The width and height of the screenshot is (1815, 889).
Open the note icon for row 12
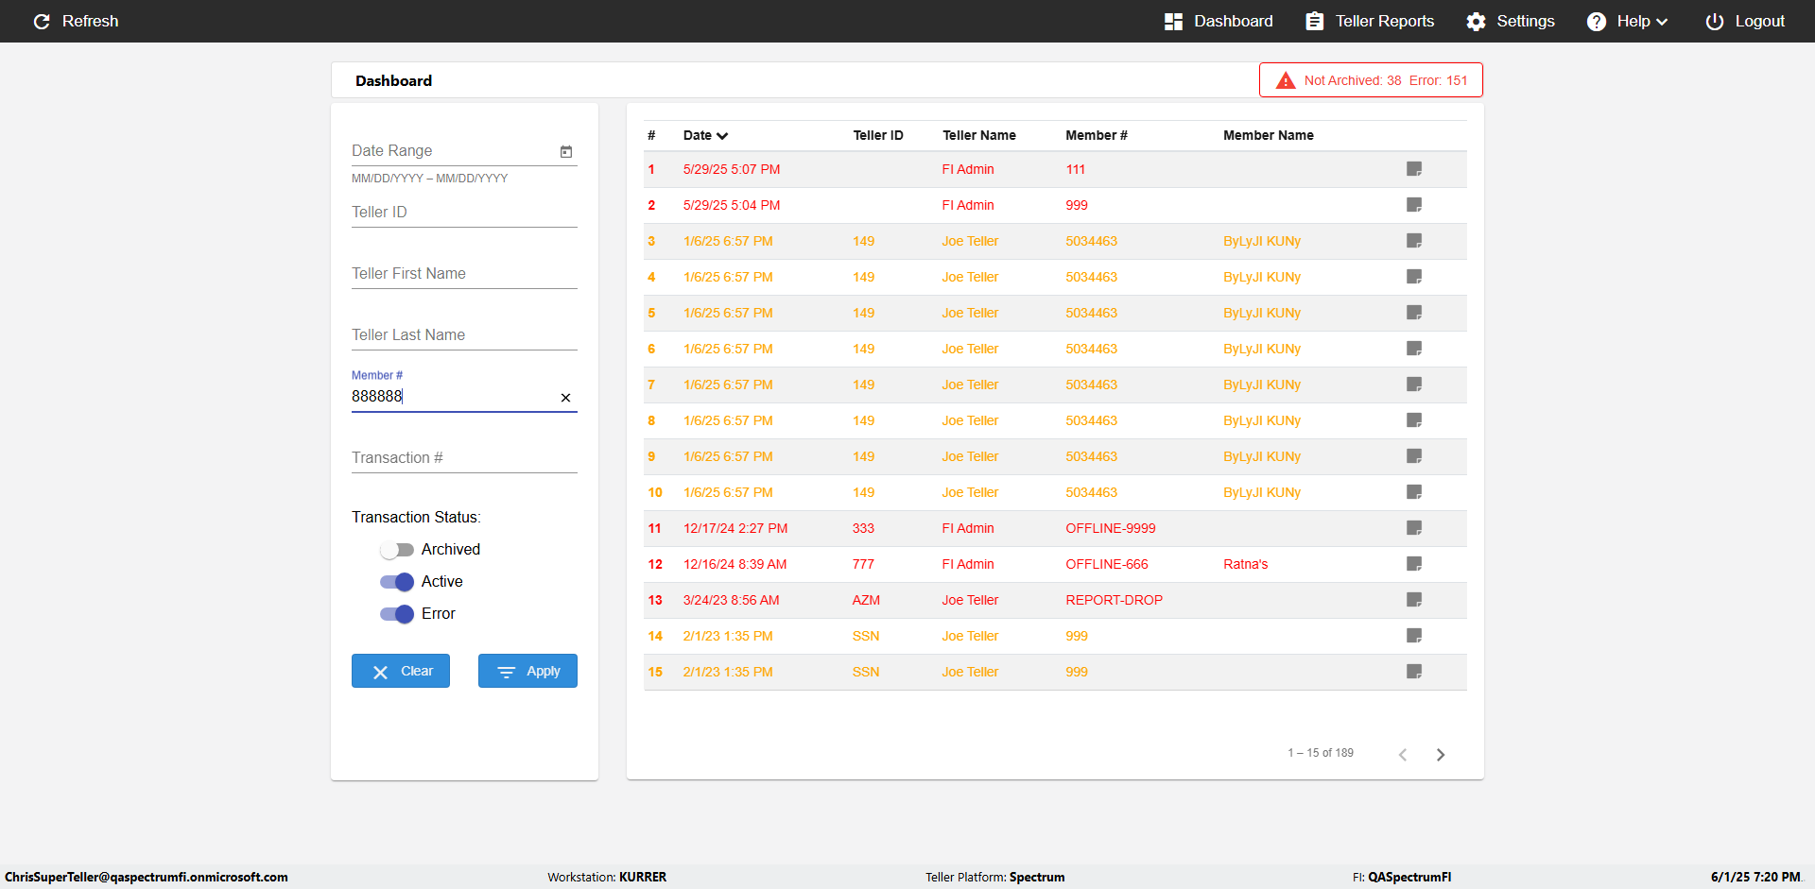1413,564
